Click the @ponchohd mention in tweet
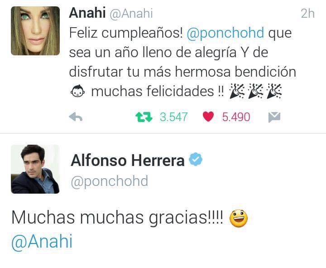 [x=225, y=33]
